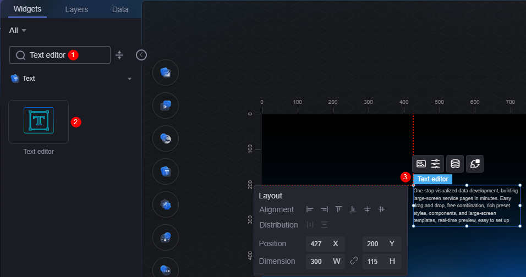Click the 500 mark on horizontal ruler
Screen dimensions: 526x277
point(440,102)
